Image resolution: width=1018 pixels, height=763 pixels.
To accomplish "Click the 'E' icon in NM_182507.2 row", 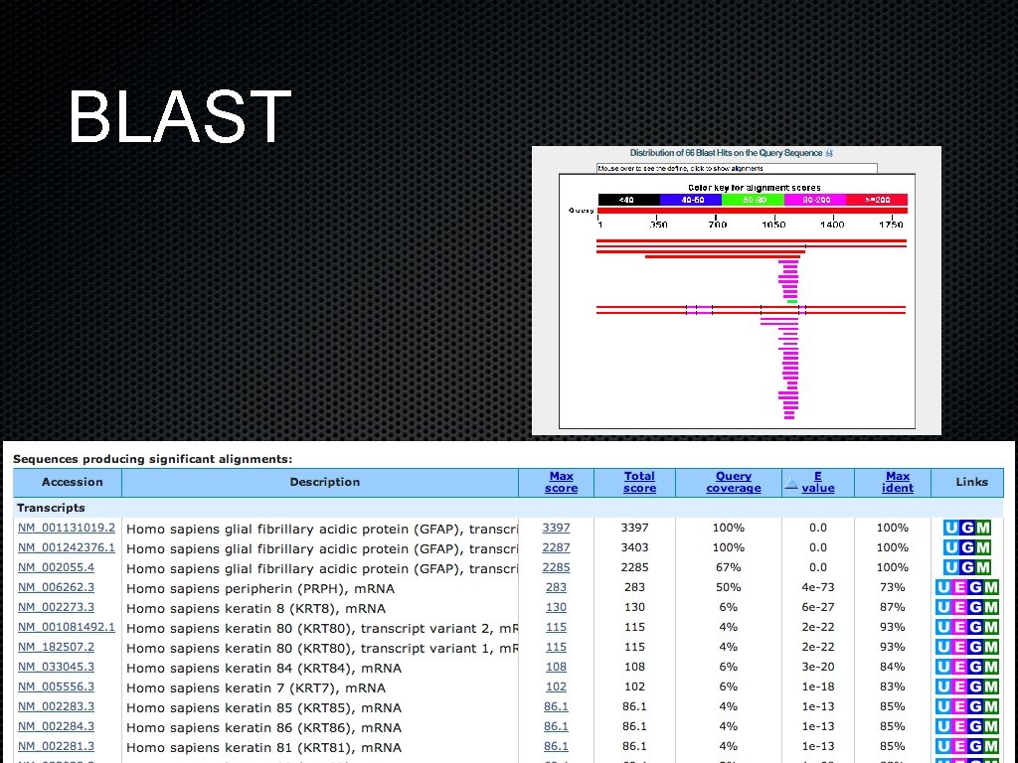I will [959, 648].
